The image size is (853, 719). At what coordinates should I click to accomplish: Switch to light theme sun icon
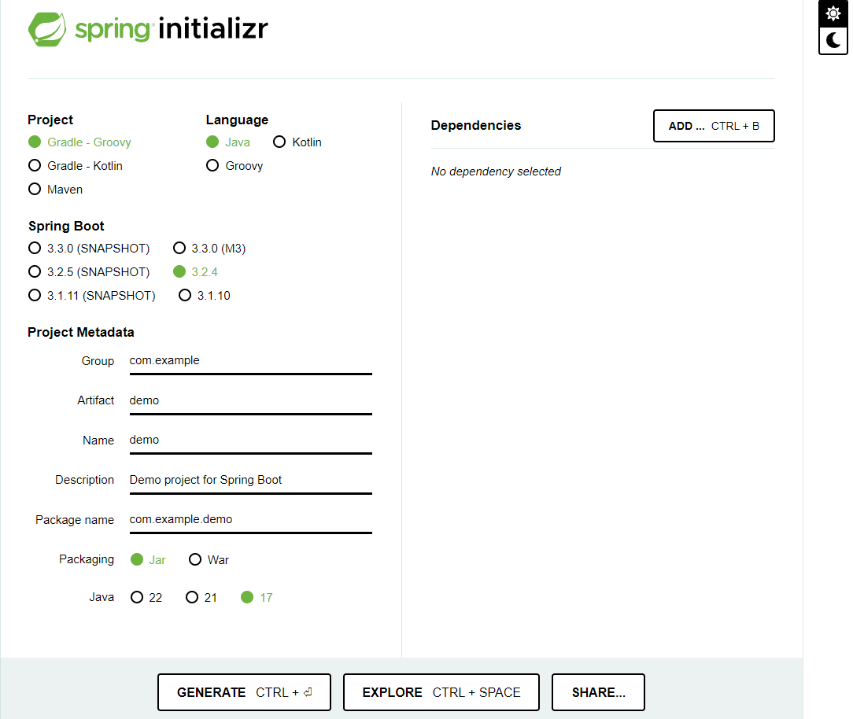(833, 13)
